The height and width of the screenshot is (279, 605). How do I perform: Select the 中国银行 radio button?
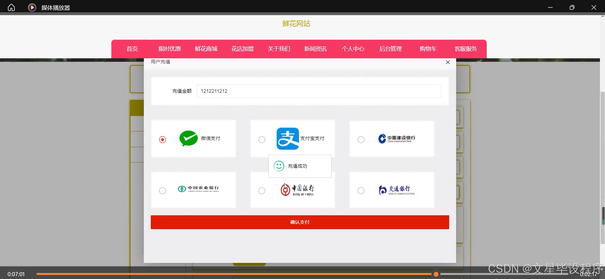click(262, 191)
